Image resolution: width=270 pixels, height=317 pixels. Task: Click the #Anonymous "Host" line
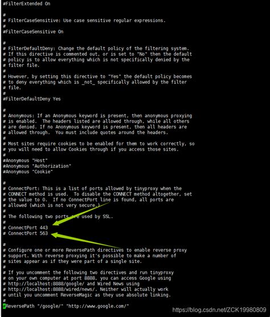[25, 161]
